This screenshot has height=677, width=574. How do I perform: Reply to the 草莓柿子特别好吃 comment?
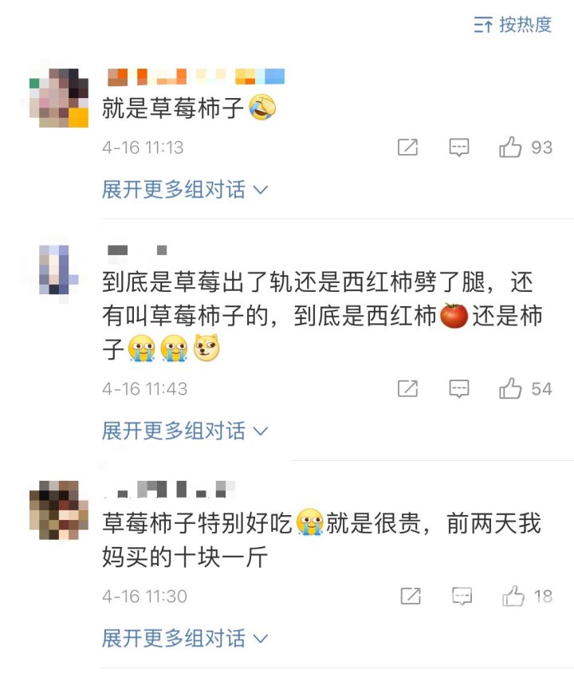tap(462, 596)
